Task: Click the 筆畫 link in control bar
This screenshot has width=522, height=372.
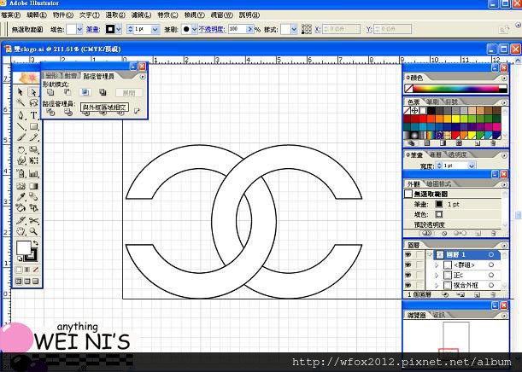Action: [93, 29]
